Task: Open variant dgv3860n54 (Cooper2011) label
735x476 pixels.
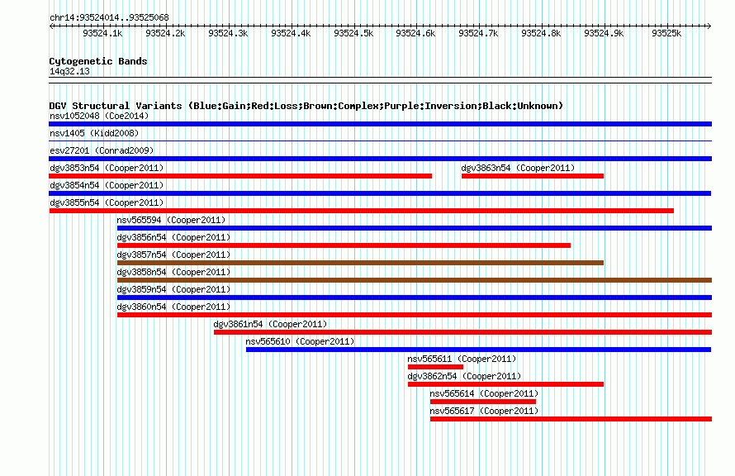Action: point(173,307)
